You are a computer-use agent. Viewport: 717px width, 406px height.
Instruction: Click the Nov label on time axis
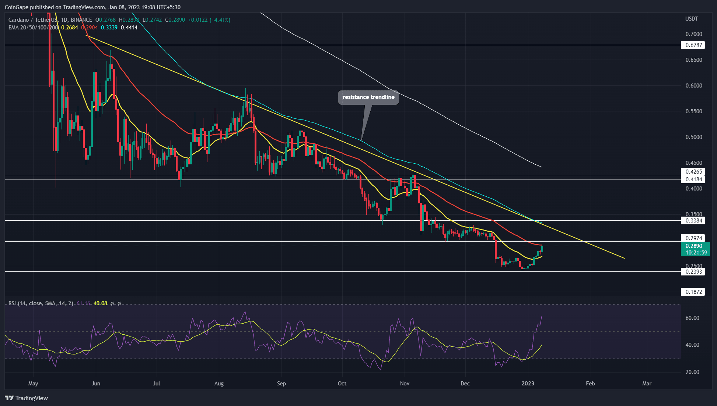(405, 384)
